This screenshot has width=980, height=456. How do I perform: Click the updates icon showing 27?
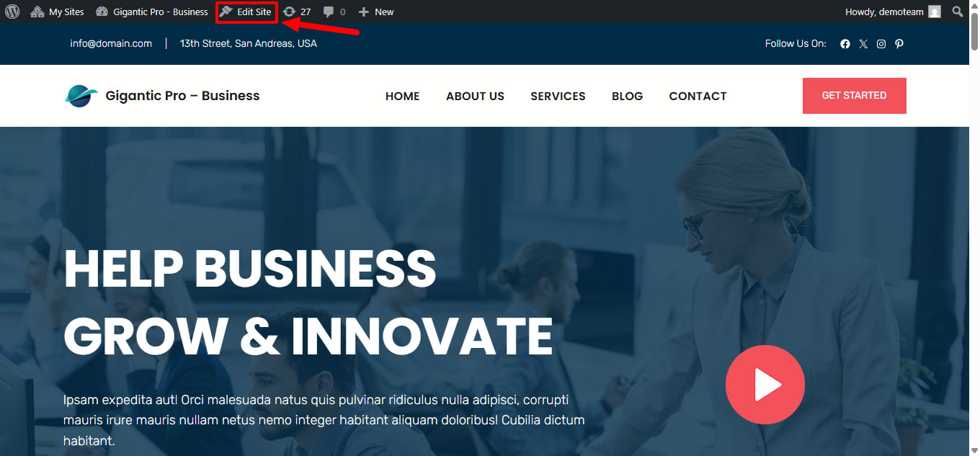pyautogui.click(x=297, y=12)
